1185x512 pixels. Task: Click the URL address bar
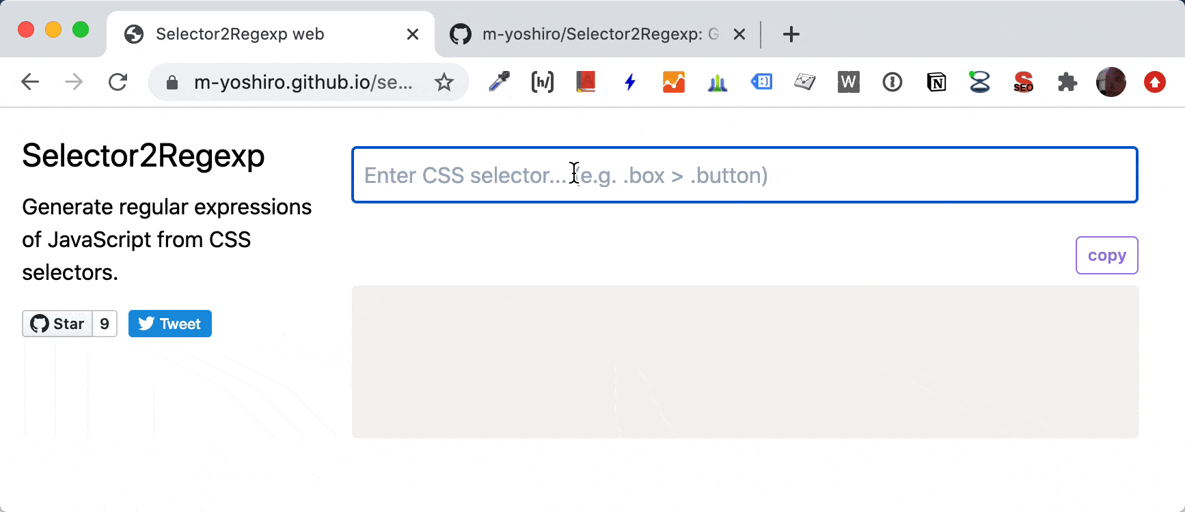303,83
